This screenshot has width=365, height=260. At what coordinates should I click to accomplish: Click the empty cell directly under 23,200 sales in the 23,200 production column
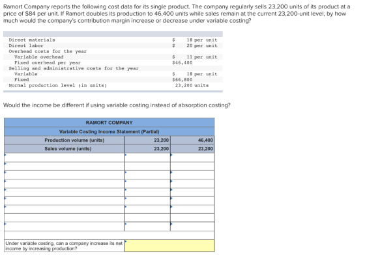[147, 157]
